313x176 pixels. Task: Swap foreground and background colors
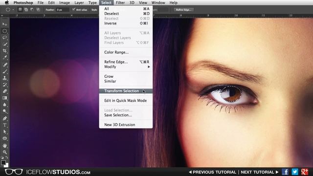click(x=7, y=157)
